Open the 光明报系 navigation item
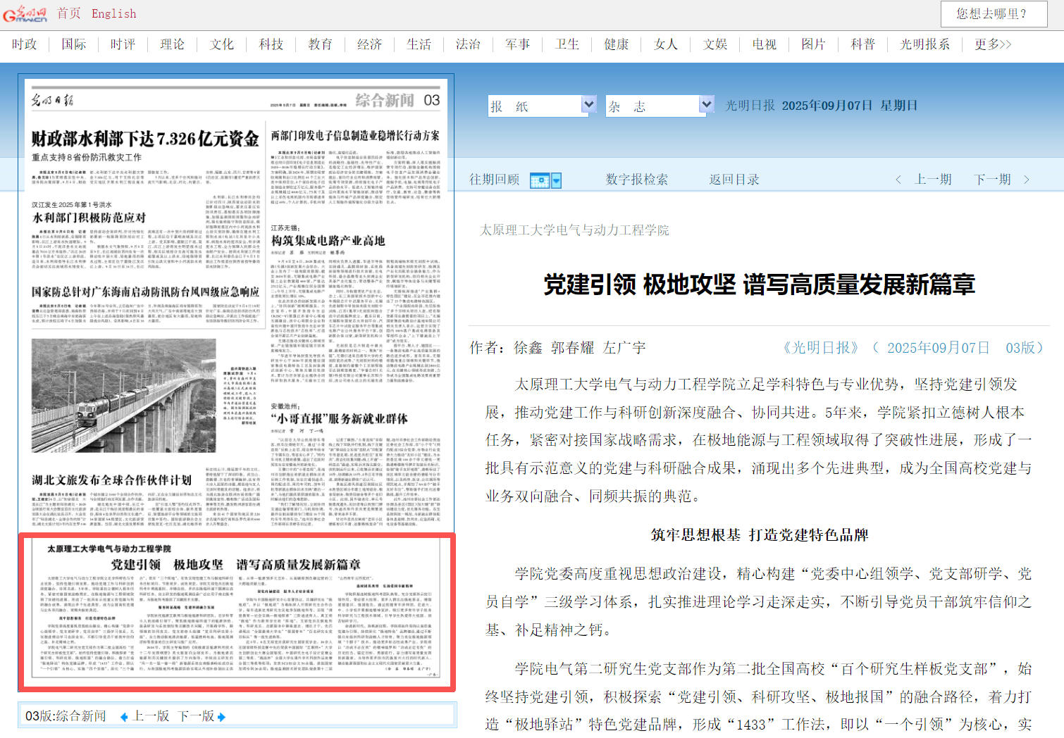 point(924,44)
